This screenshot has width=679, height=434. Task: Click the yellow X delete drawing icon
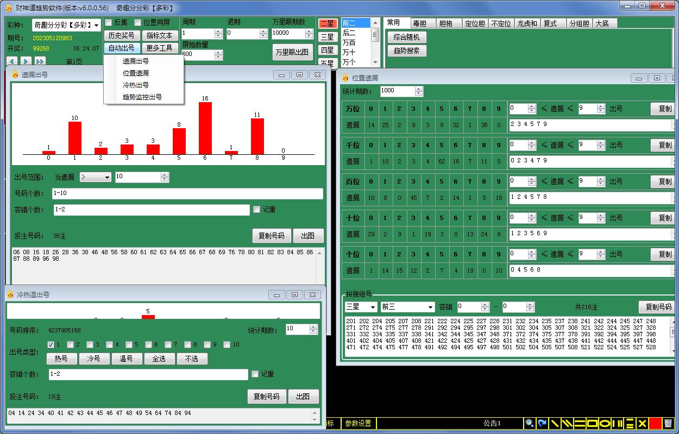coord(642,423)
